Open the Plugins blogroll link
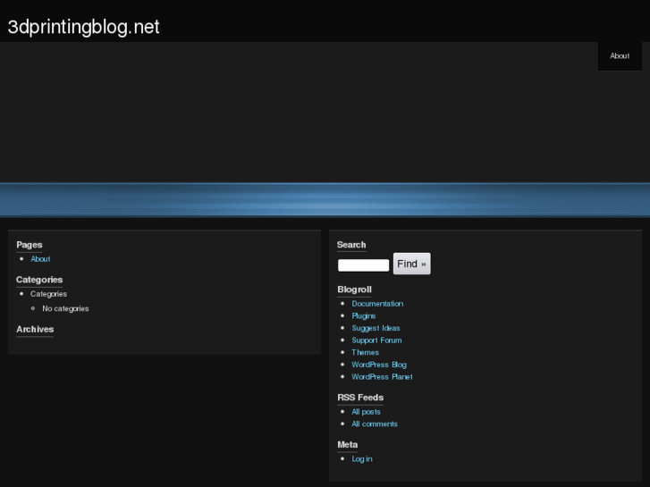Screen dimensions: 650x487 point(364,315)
